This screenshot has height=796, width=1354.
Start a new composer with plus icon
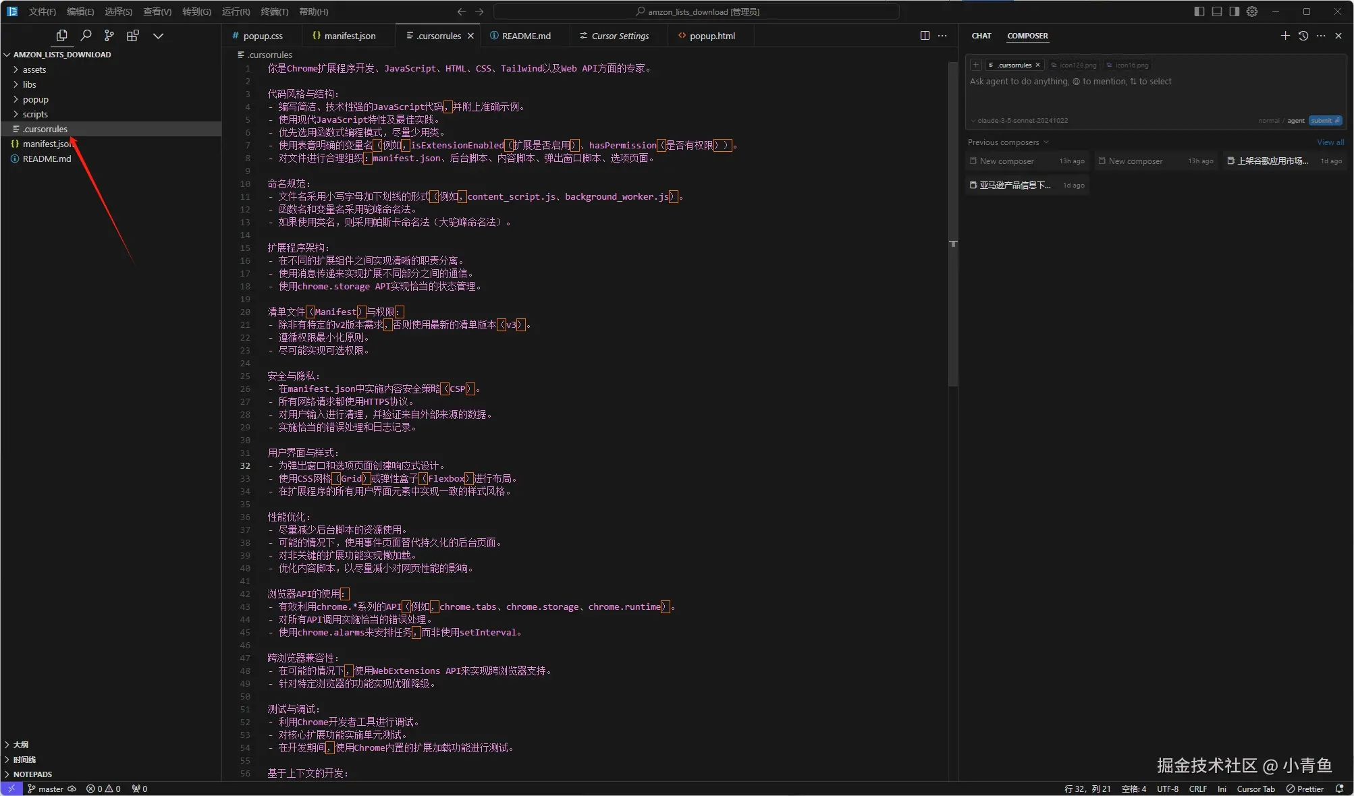1285,36
